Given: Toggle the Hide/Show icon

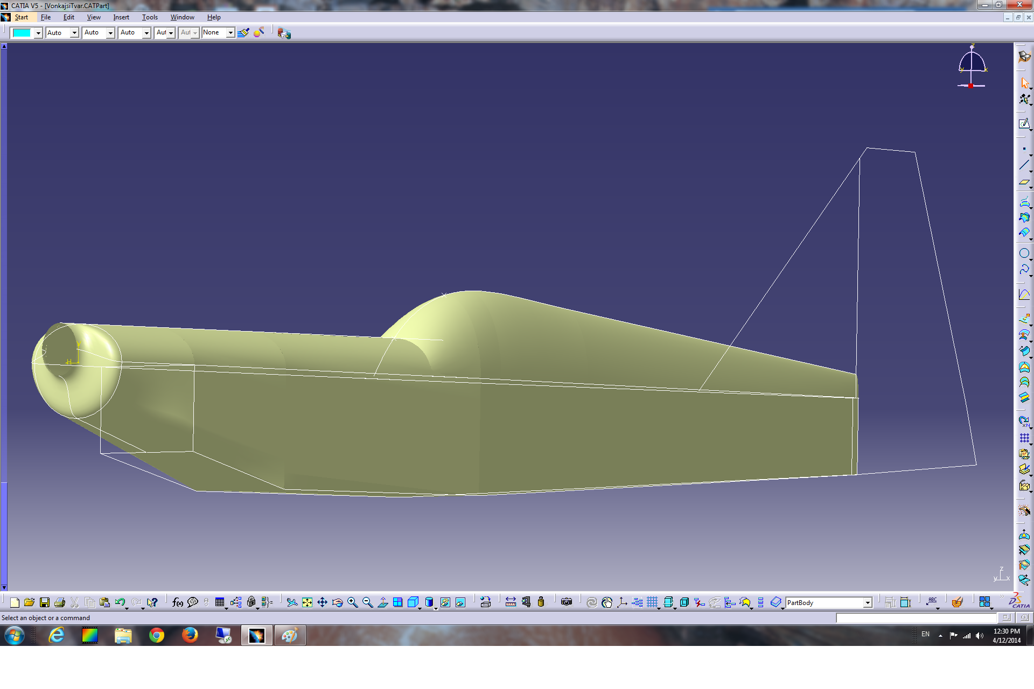Looking at the screenshot, I should [445, 602].
